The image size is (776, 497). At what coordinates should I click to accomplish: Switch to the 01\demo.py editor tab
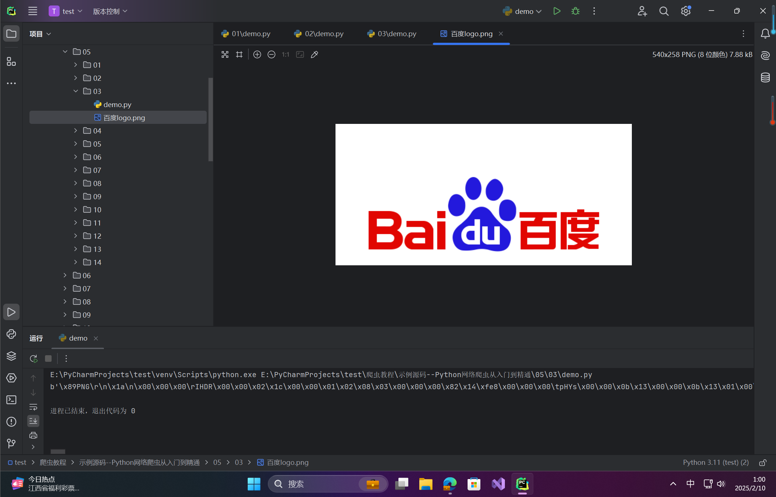[246, 34]
